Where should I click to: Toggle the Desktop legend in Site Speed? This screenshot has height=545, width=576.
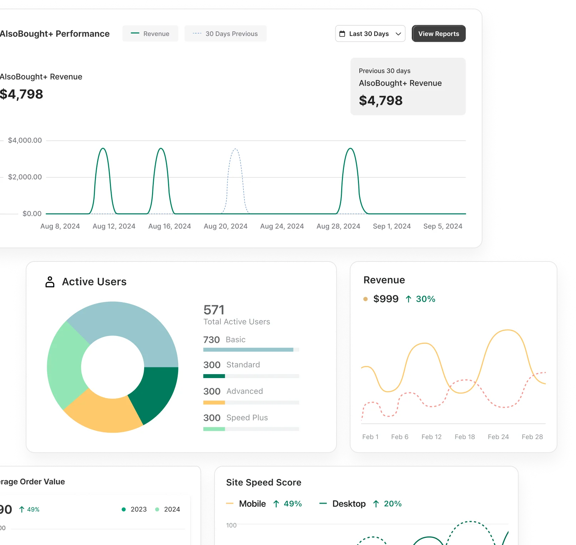[342, 504]
